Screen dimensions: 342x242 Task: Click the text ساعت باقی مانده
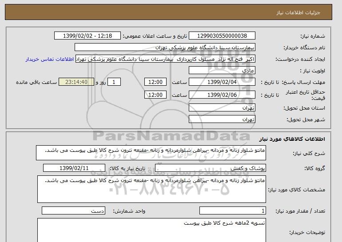(x=36, y=82)
